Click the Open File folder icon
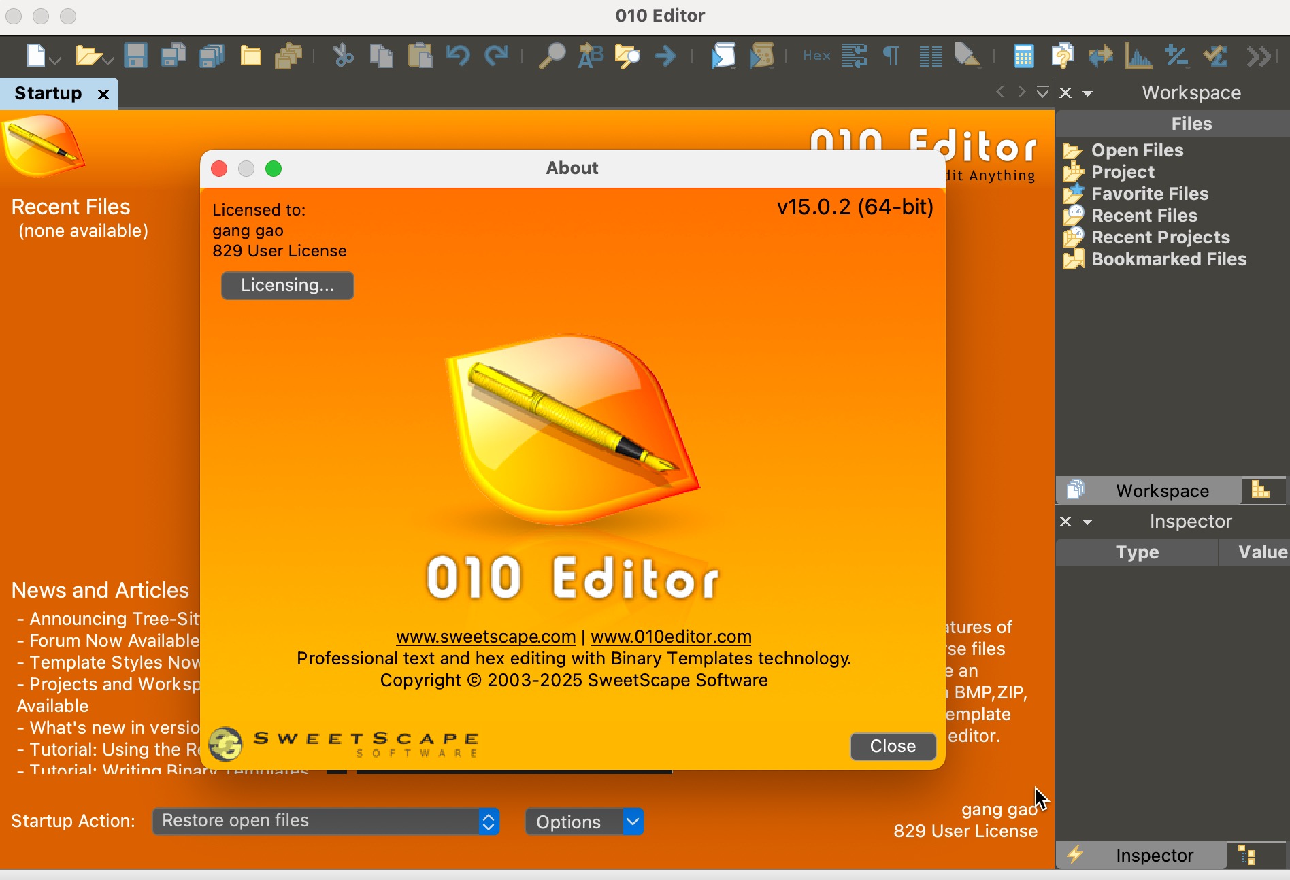1290x880 pixels. point(88,55)
